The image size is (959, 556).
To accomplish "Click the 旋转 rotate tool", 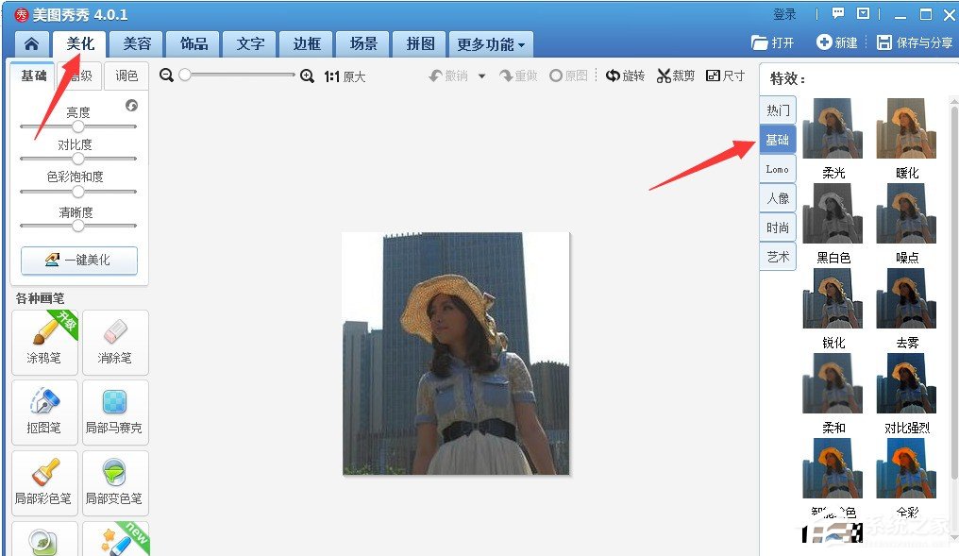I will tap(625, 76).
